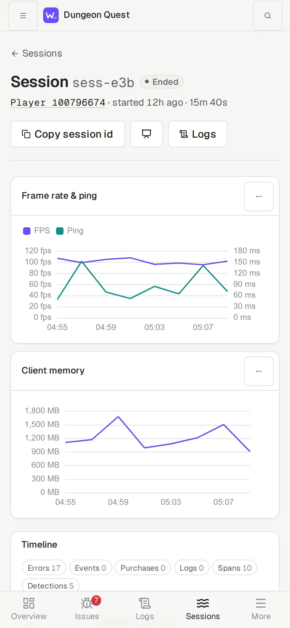
Task: Click the 15m 40s duration text
Action: click(208, 103)
